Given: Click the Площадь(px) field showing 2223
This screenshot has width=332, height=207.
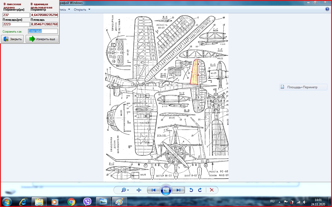Looking at the screenshot, I should 16,24.
